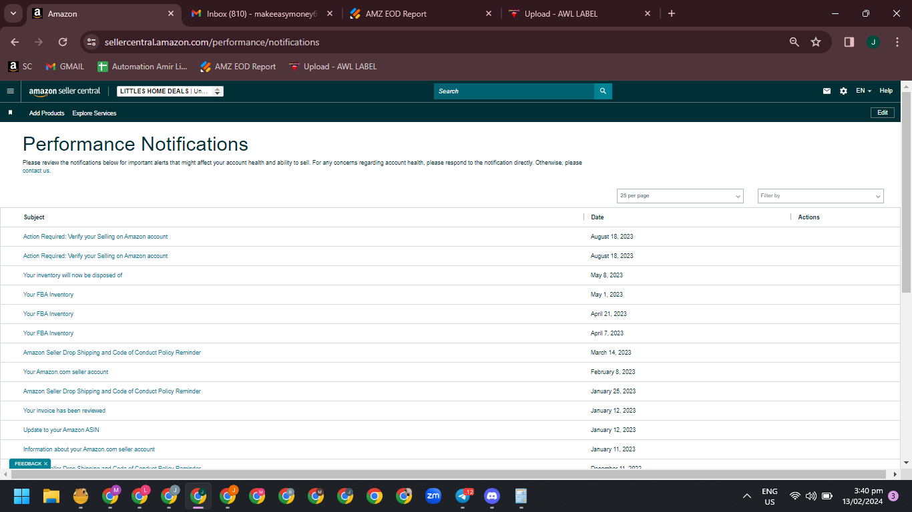The height and width of the screenshot is (512, 912).
Task: Bookmark this page with the star icon
Action: (x=816, y=42)
